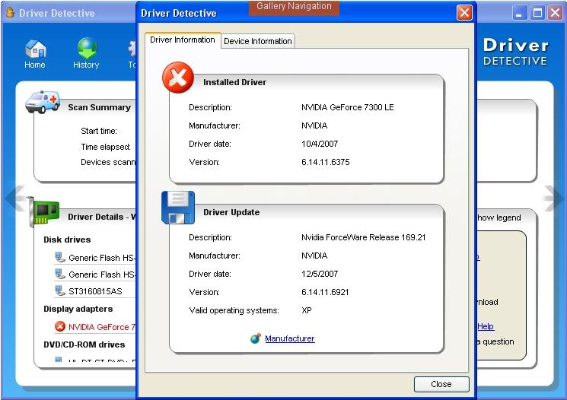Viewport: 567px width, 400px height.
Task: Minimize the main Driver Detective window
Action: [519, 14]
